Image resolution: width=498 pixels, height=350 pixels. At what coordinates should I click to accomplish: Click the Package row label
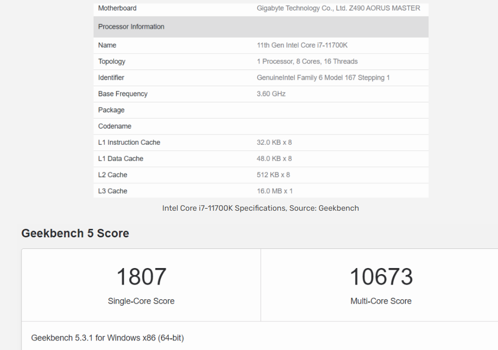111,110
